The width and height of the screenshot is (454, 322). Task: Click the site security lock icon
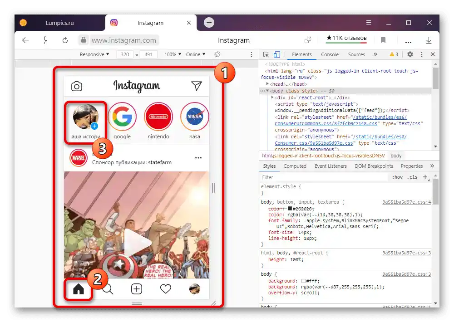pyautogui.click(x=84, y=40)
